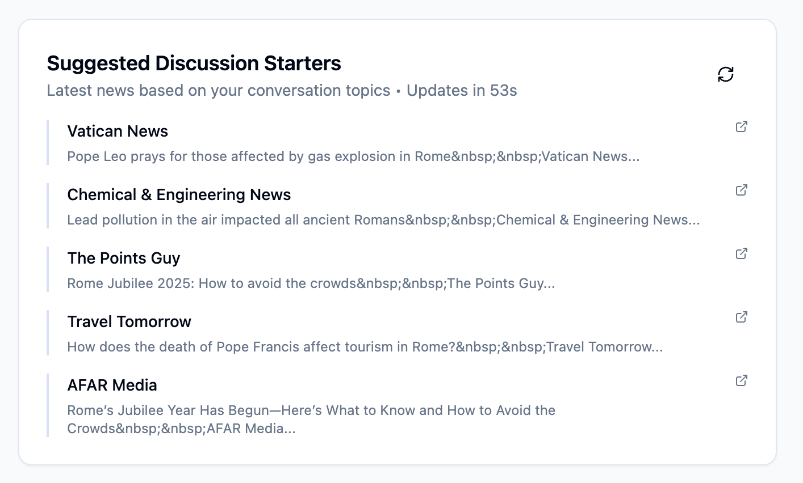
Task: Refresh the suggested discussion starters
Action: point(725,74)
